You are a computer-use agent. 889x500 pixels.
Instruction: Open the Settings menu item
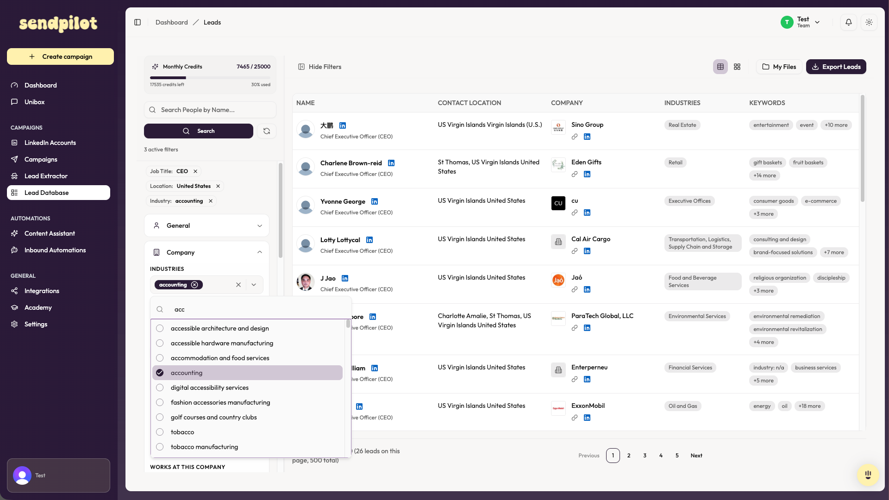[x=36, y=324]
